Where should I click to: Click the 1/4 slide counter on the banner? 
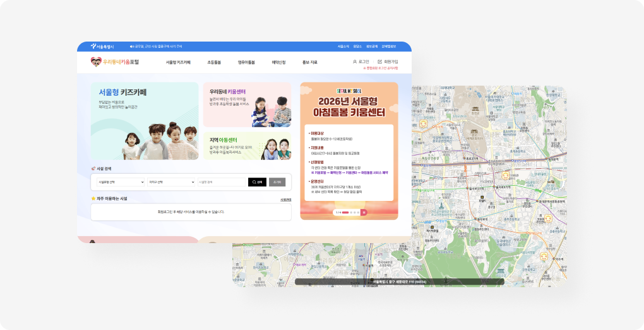(x=338, y=212)
